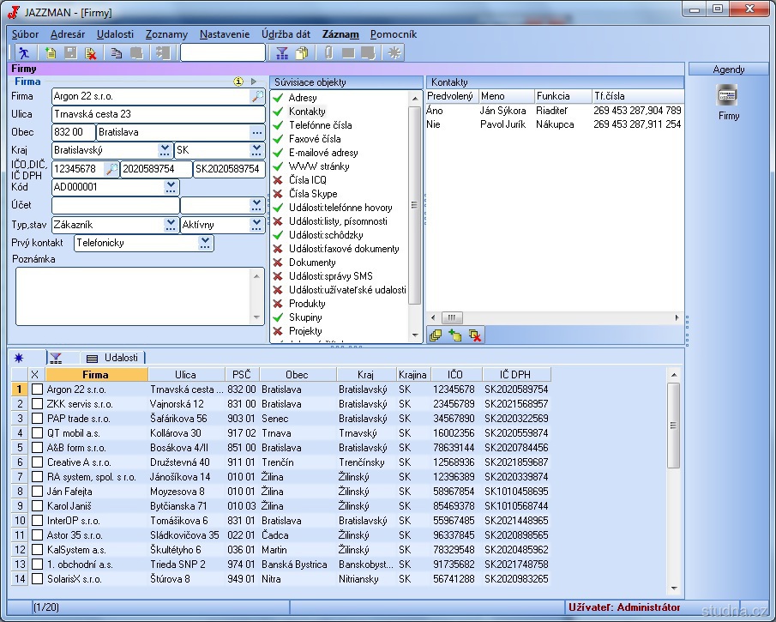The width and height of the screenshot is (776, 622).
Task: Expand the Typ dropdown showing Zákazník
Action: click(171, 225)
